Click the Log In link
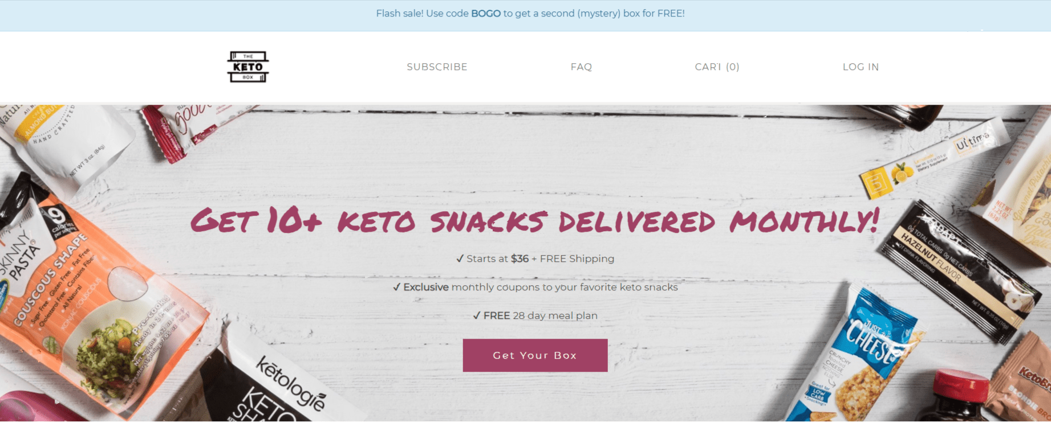The height and width of the screenshot is (427, 1051). pos(861,67)
